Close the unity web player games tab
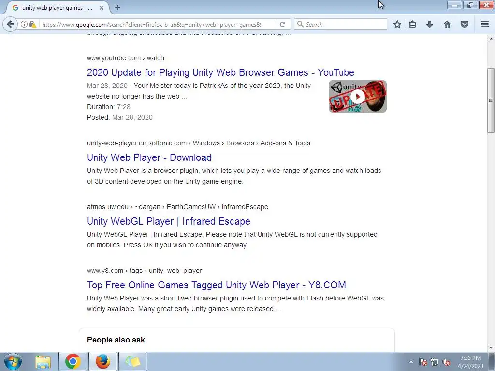 pyautogui.click(x=102, y=8)
